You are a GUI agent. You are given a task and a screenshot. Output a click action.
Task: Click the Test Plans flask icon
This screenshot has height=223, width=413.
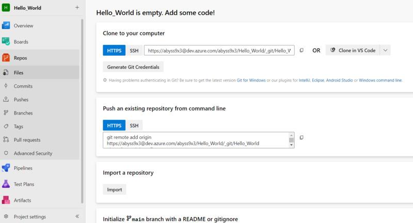click(x=6, y=184)
